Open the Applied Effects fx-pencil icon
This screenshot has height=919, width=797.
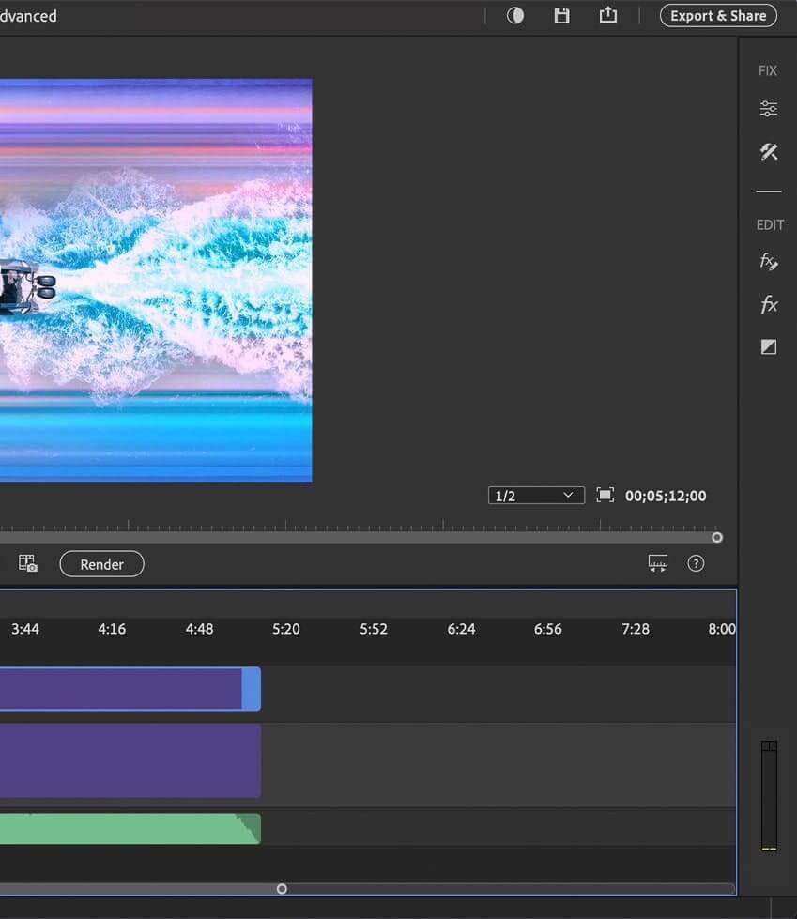pos(769,262)
